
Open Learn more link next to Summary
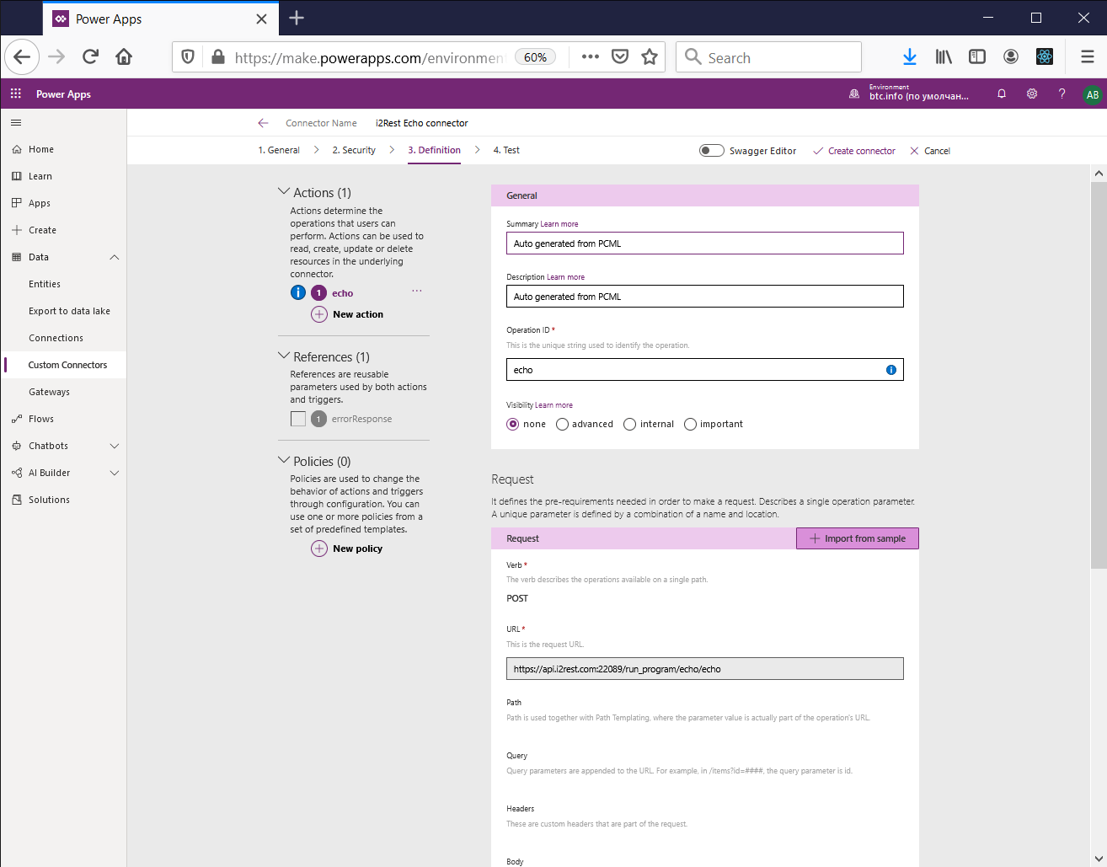tap(559, 224)
